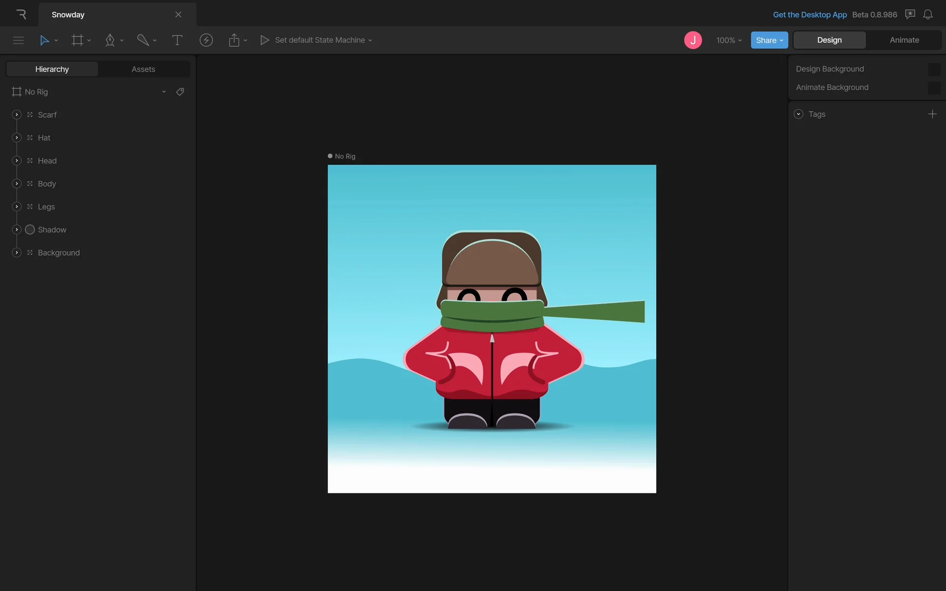Click the Export share-up icon

tap(234, 40)
